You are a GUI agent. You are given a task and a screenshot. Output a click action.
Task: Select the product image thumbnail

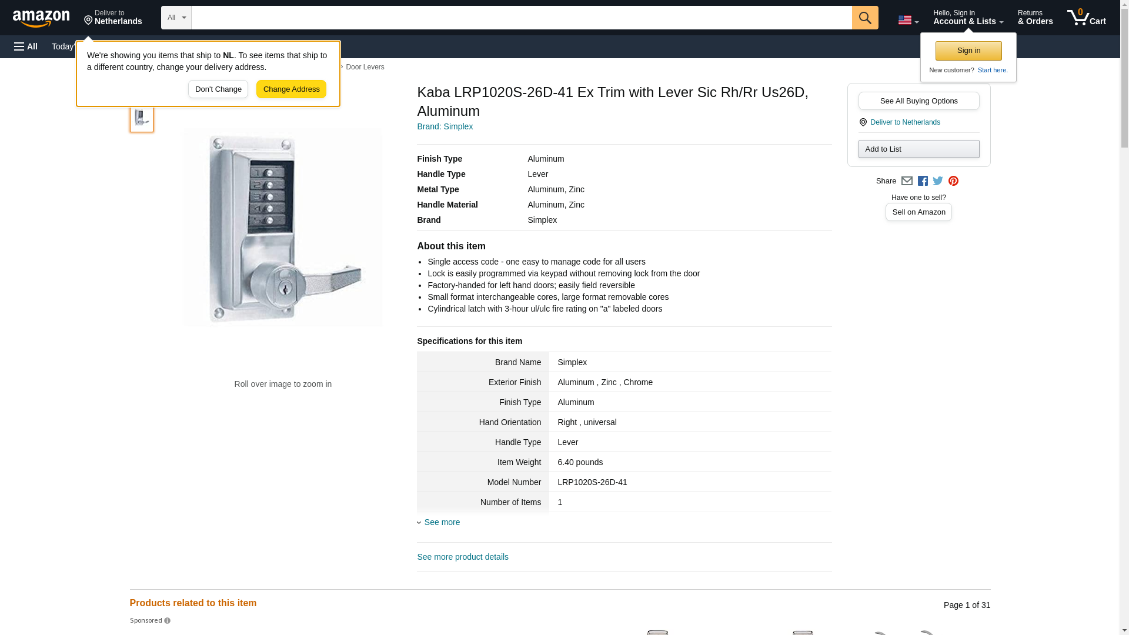142,118
